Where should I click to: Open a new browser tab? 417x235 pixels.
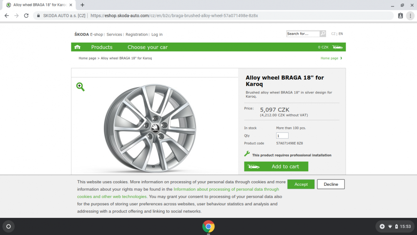point(83,5)
